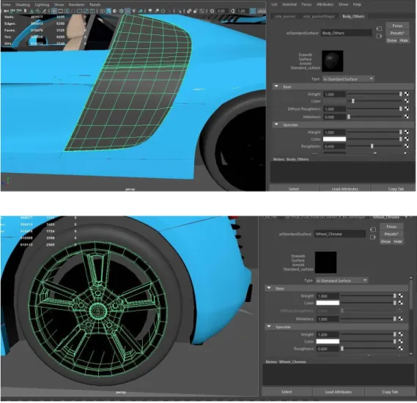The image size is (417, 403).
Task: Click the go to output connection icon for Wheel_Chrome
Action: [x=373, y=237]
